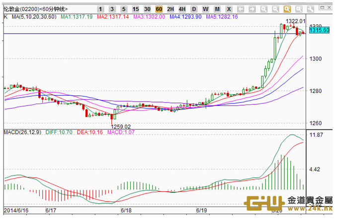The width and height of the screenshot is (342, 219).
Task: Select the 2H timeframe button
Action: 171,9
